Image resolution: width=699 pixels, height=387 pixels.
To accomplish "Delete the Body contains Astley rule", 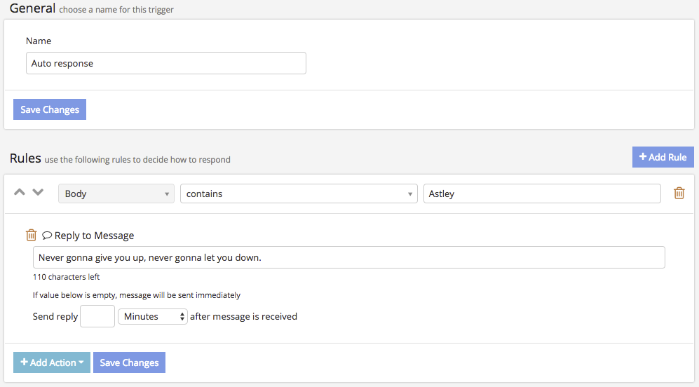I will tap(679, 193).
